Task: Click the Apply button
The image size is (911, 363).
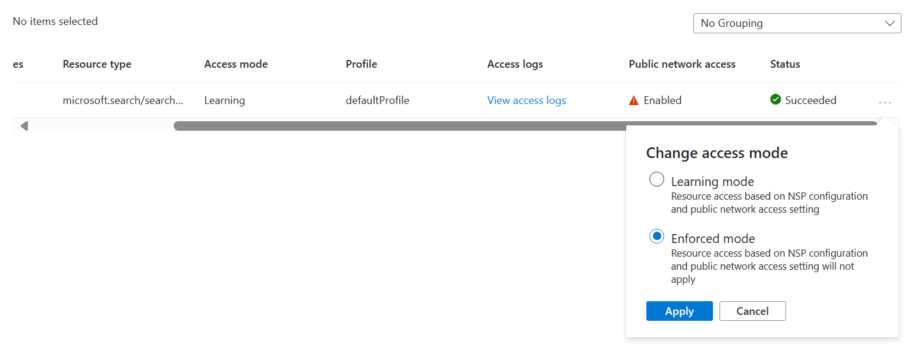Action: [679, 311]
